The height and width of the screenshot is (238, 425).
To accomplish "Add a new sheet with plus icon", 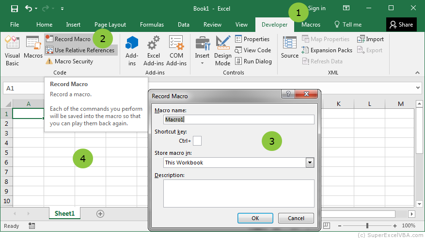I will point(100,214).
